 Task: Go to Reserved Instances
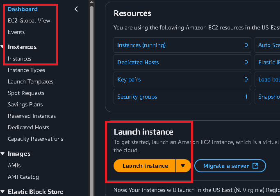tap(32, 116)
